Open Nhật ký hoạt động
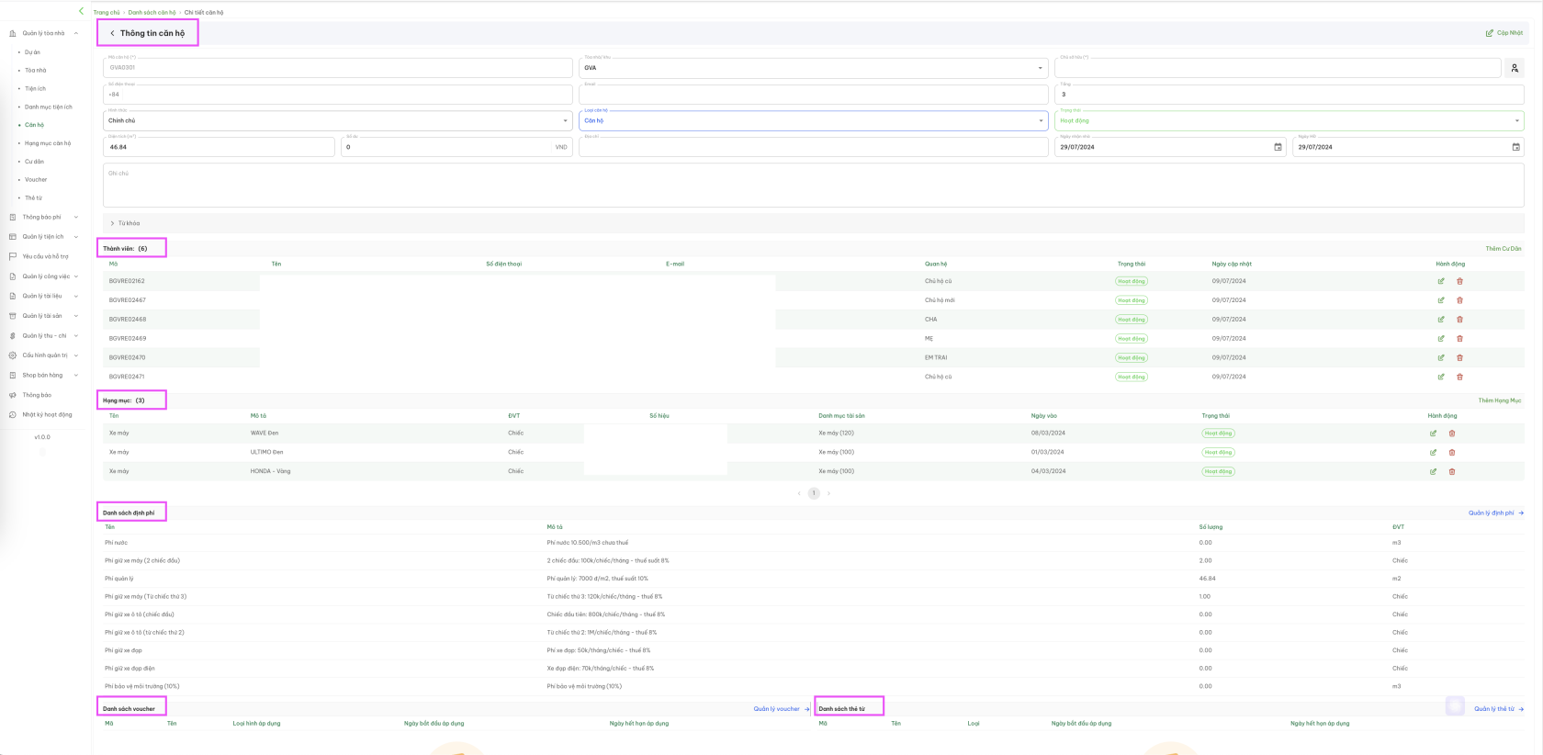Screen dimensions: 1543x755 point(39,415)
